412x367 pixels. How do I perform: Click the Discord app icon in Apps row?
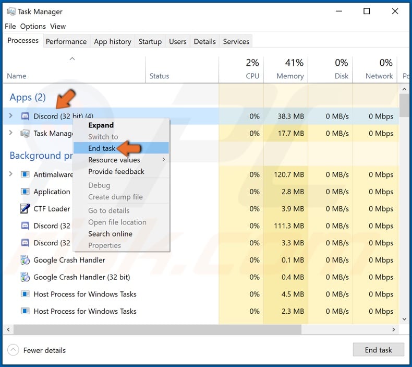(25, 116)
